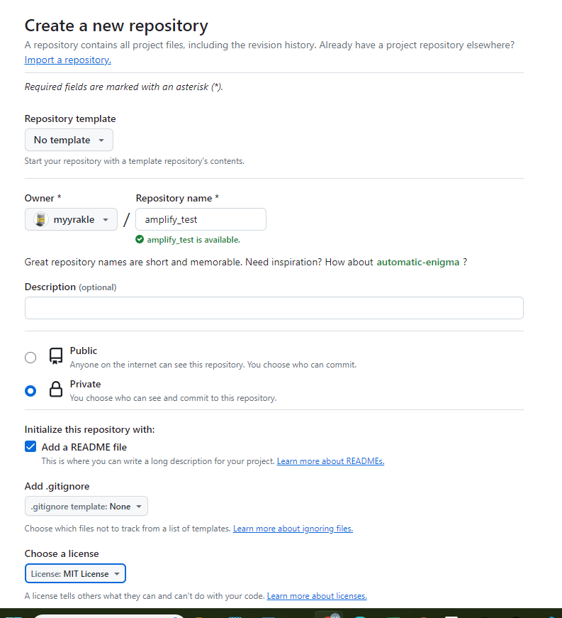
Task: Expand the Owner dropdown caret
Action: click(106, 220)
